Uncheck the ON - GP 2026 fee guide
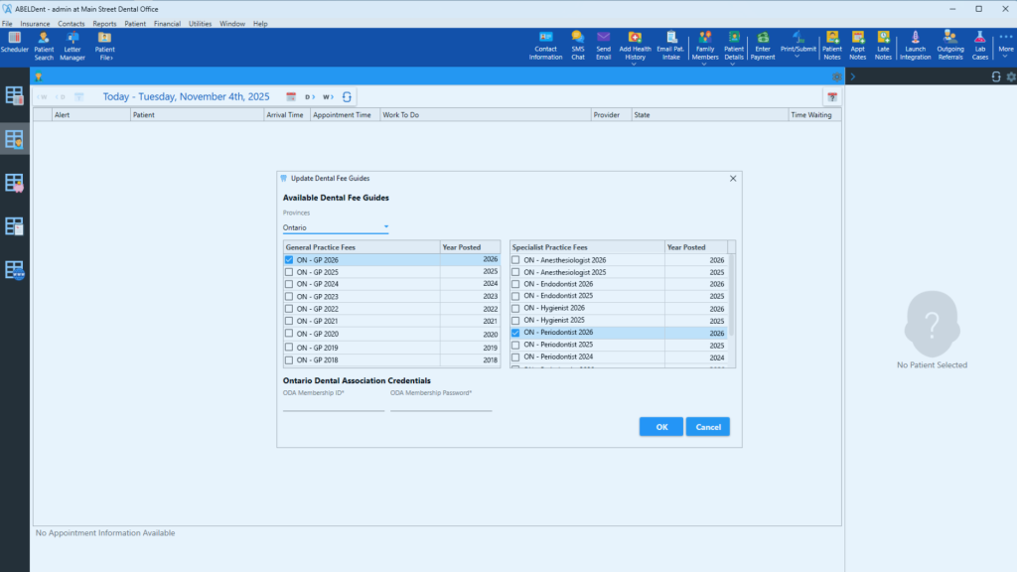The height and width of the screenshot is (572, 1017). tap(291, 259)
